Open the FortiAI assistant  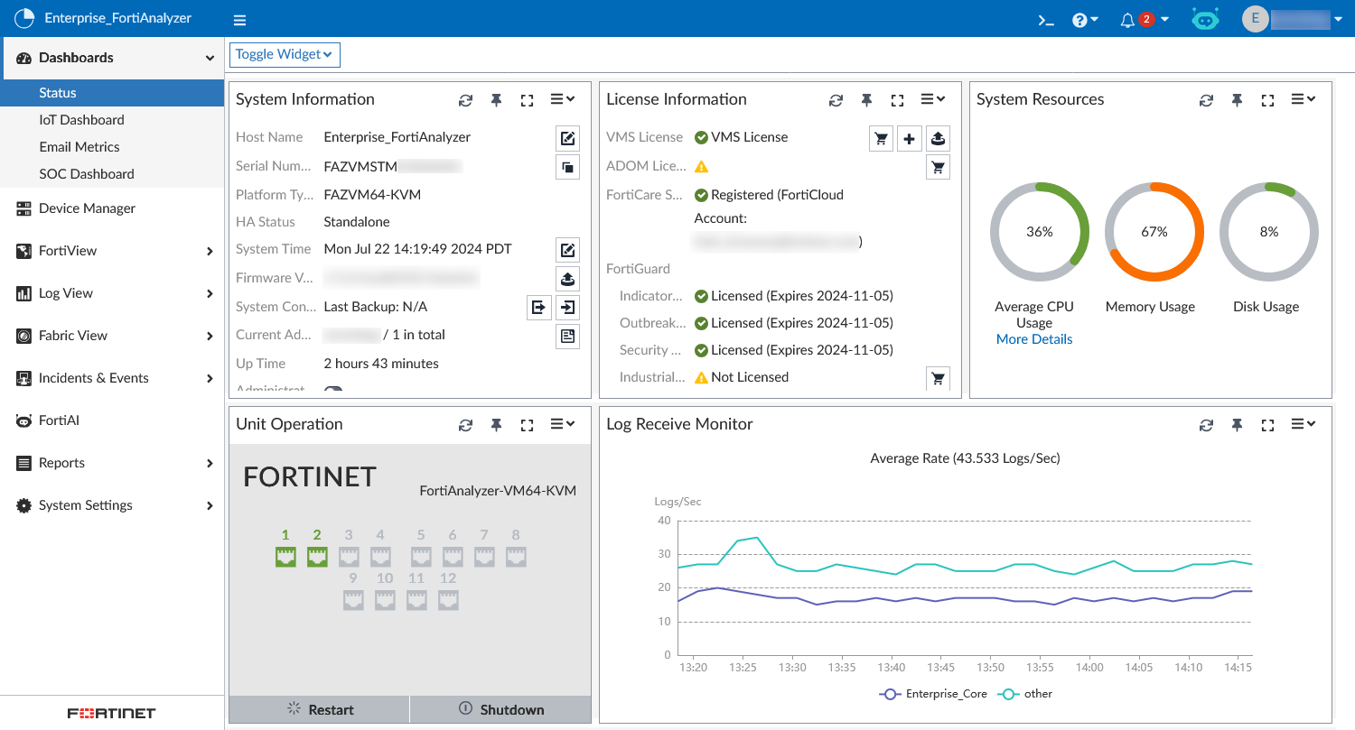[1205, 18]
